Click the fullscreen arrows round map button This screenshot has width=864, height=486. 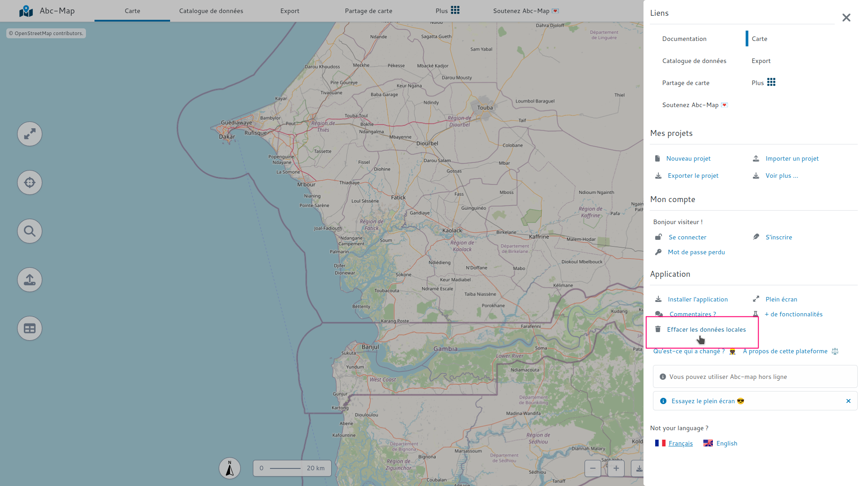pos(30,134)
